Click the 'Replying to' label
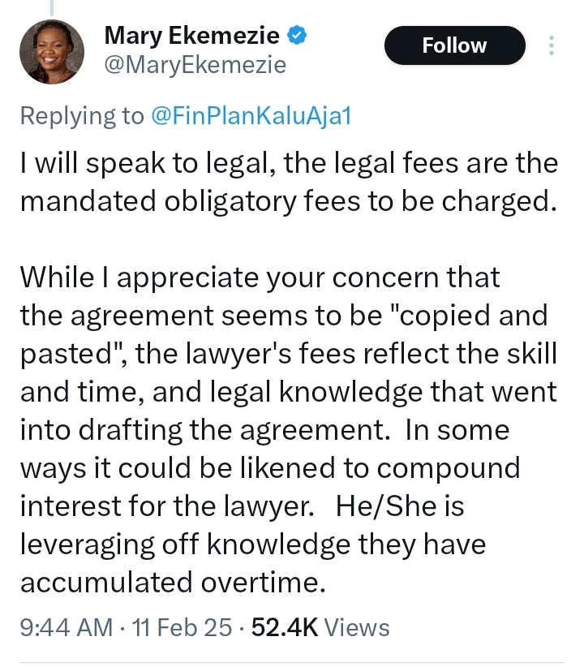 click(81, 116)
